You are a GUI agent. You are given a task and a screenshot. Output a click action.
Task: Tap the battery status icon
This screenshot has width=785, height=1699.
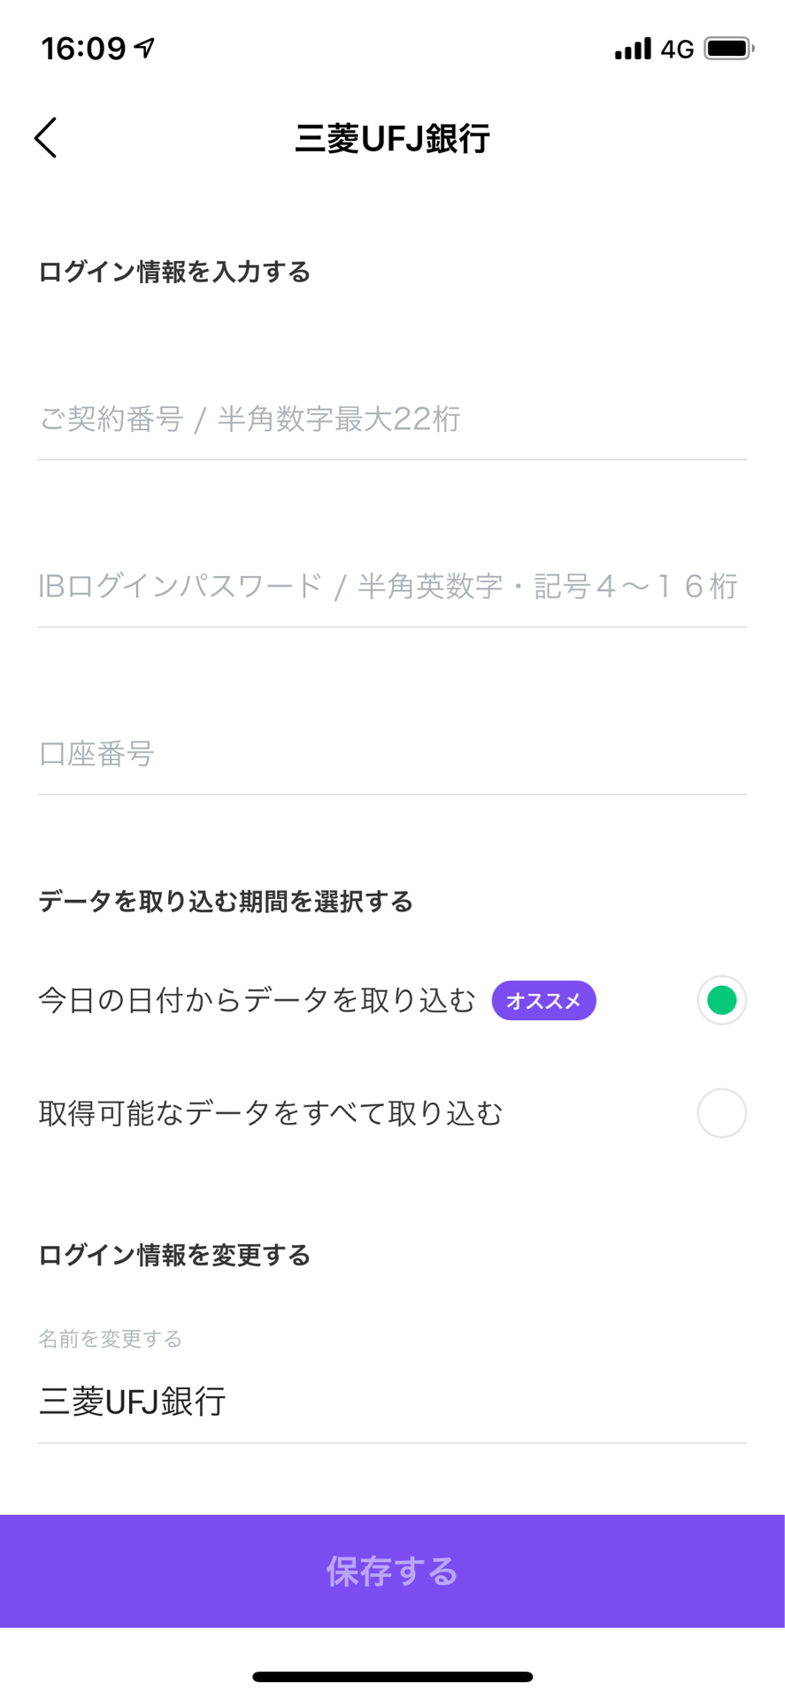(x=727, y=48)
